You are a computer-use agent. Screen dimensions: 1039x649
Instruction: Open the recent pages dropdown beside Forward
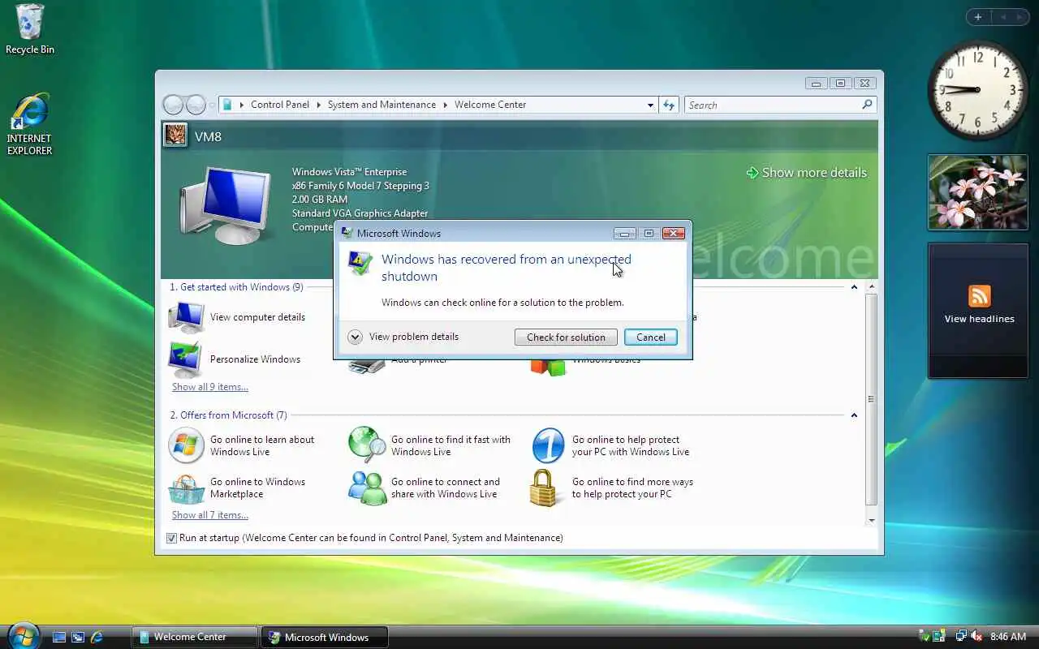pos(212,105)
